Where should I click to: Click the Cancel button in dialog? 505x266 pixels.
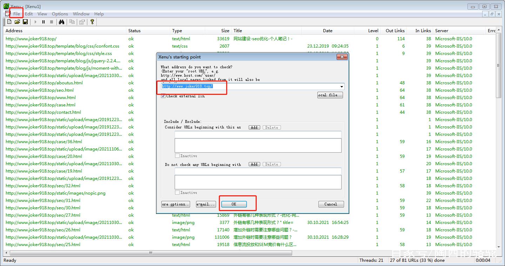tap(331, 204)
